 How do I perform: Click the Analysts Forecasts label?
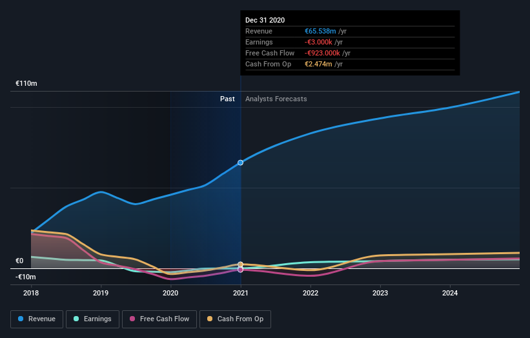point(276,99)
